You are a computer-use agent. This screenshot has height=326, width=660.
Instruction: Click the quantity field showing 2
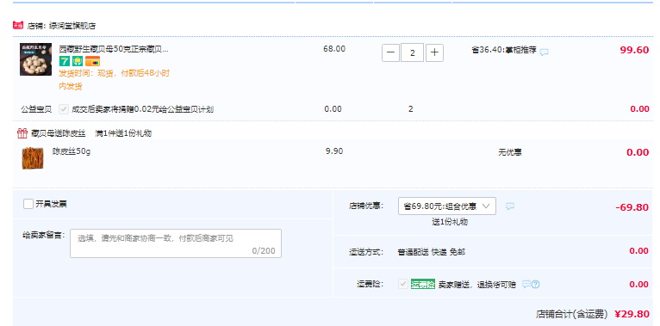coord(412,53)
